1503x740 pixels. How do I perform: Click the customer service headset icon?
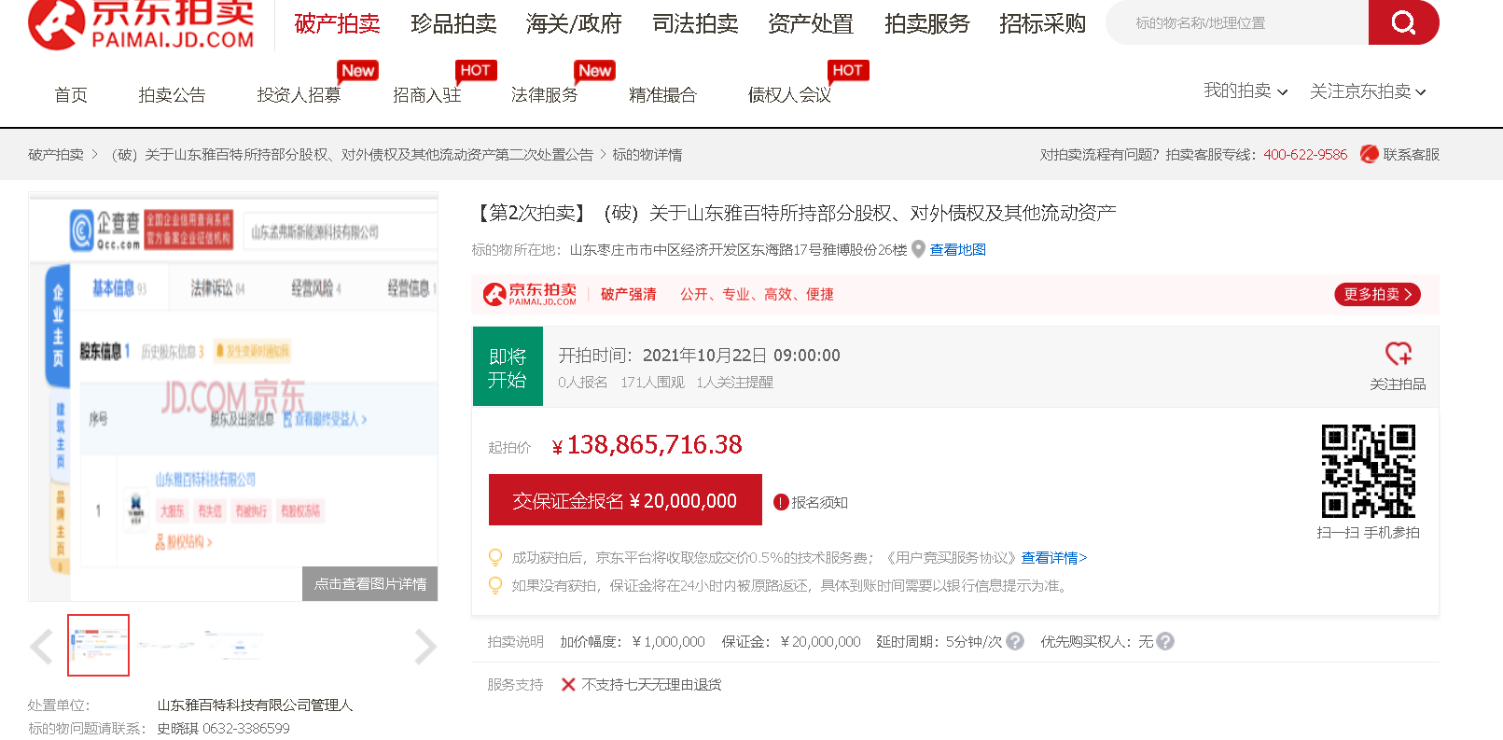point(1369,154)
